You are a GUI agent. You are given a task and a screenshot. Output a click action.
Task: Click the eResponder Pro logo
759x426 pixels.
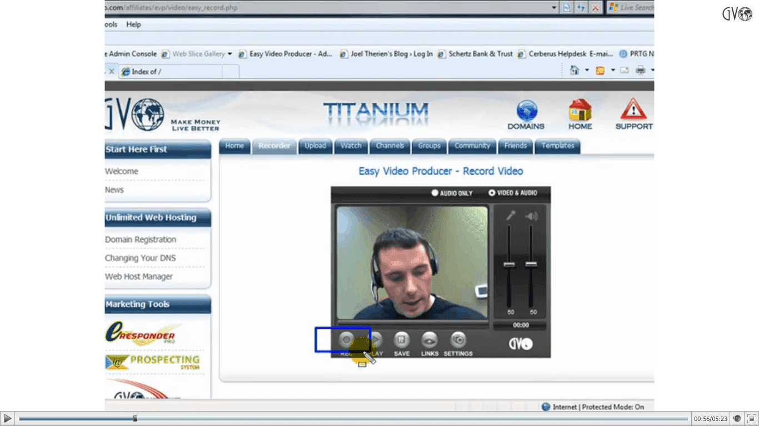click(x=143, y=333)
